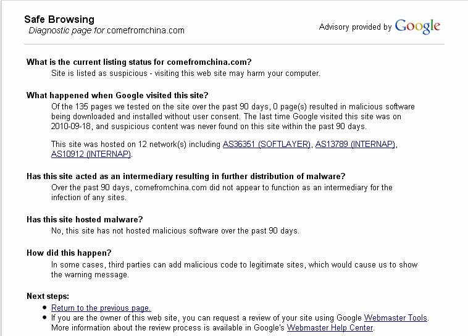This screenshot has height=336, width=468.
Task: Select the 'current listing status' question heading
Action: click(139, 62)
